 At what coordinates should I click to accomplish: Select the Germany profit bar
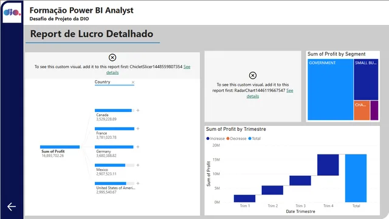click(x=114, y=147)
